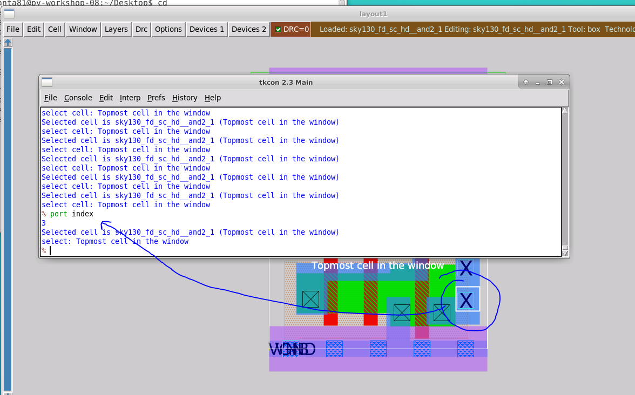Maximize the tkcon window
Viewport: 635px width, 395px height.
pos(550,82)
